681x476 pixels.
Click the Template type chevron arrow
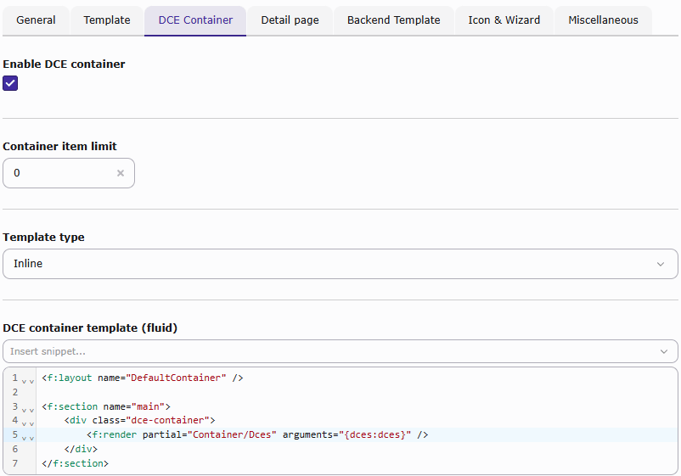(x=661, y=264)
